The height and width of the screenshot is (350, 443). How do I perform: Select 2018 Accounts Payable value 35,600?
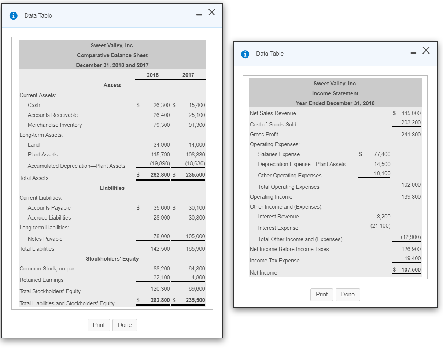[x=162, y=208]
